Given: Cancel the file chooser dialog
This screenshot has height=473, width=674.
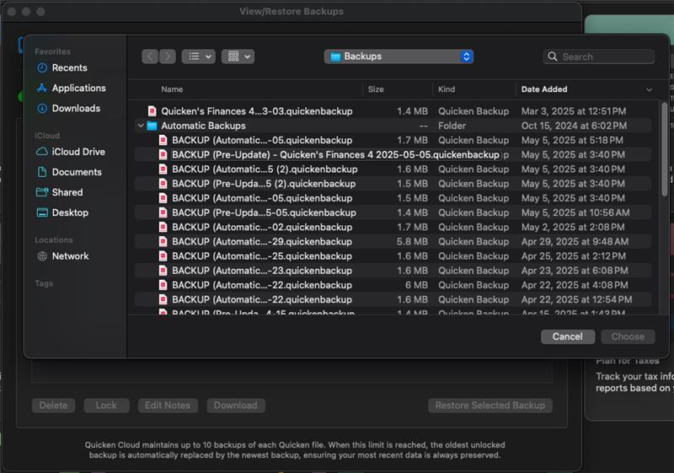Looking at the screenshot, I should 567,336.
